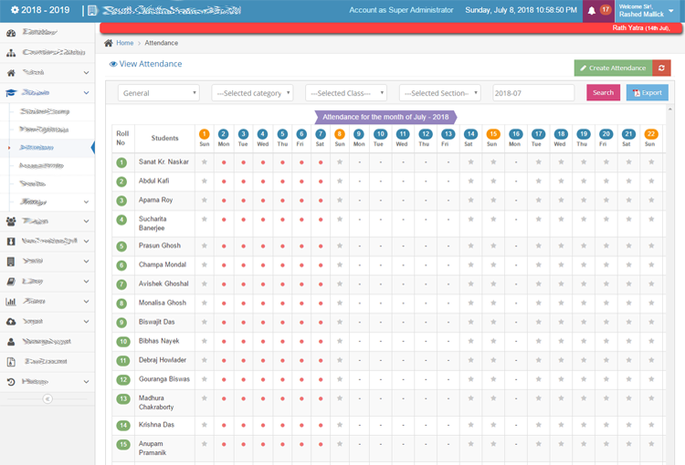Click the Students column header
Image resolution: width=685 pixels, height=465 pixels.
pos(164,139)
